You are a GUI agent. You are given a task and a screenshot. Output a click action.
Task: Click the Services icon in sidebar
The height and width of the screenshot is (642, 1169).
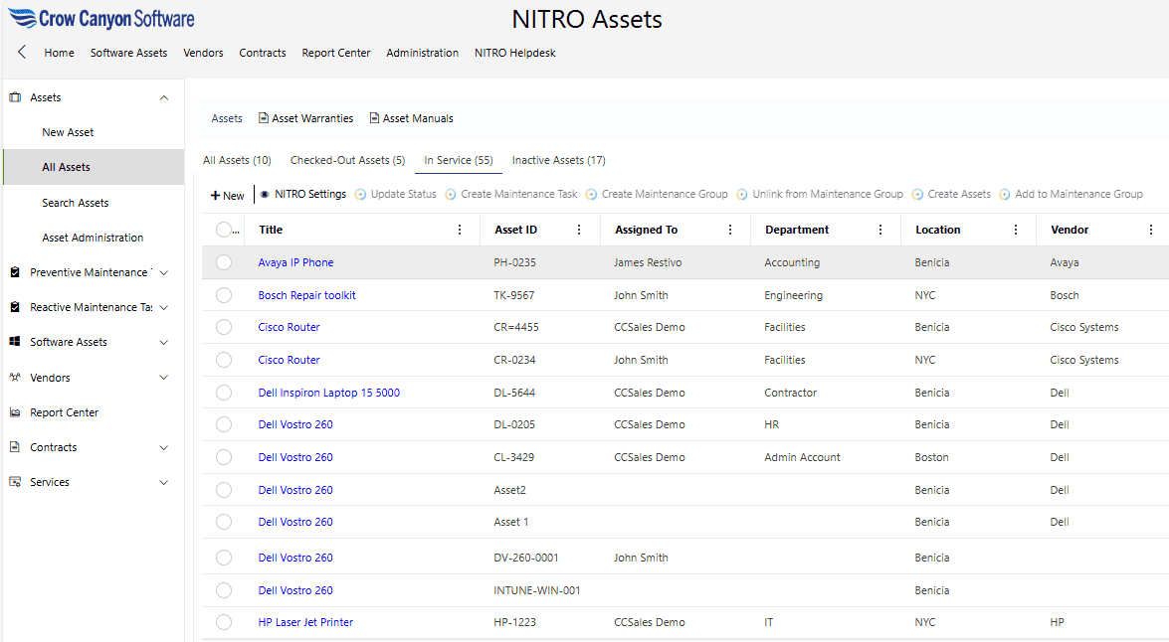(15, 482)
